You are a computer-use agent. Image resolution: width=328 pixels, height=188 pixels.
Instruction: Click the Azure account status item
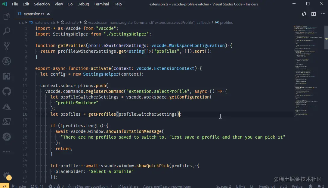(167, 186)
